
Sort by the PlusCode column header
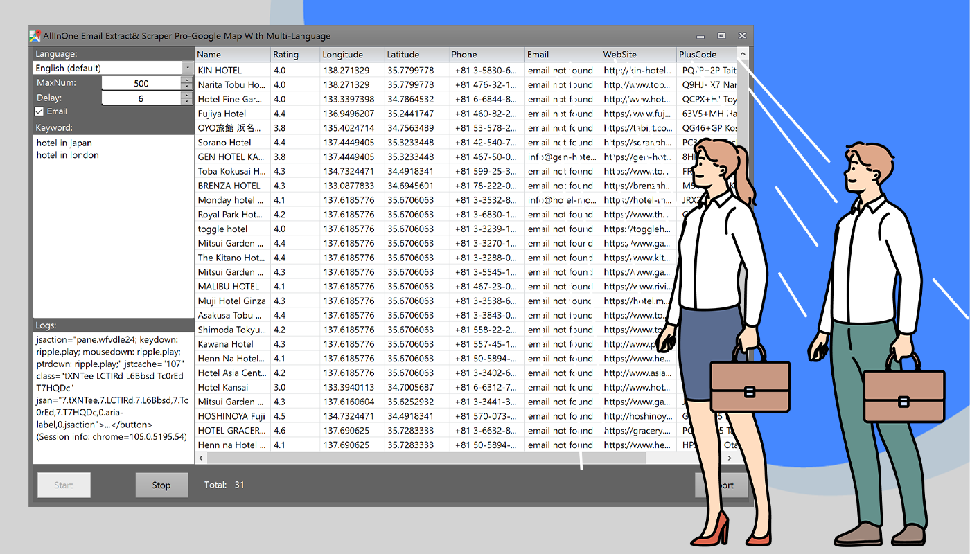click(707, 55)
